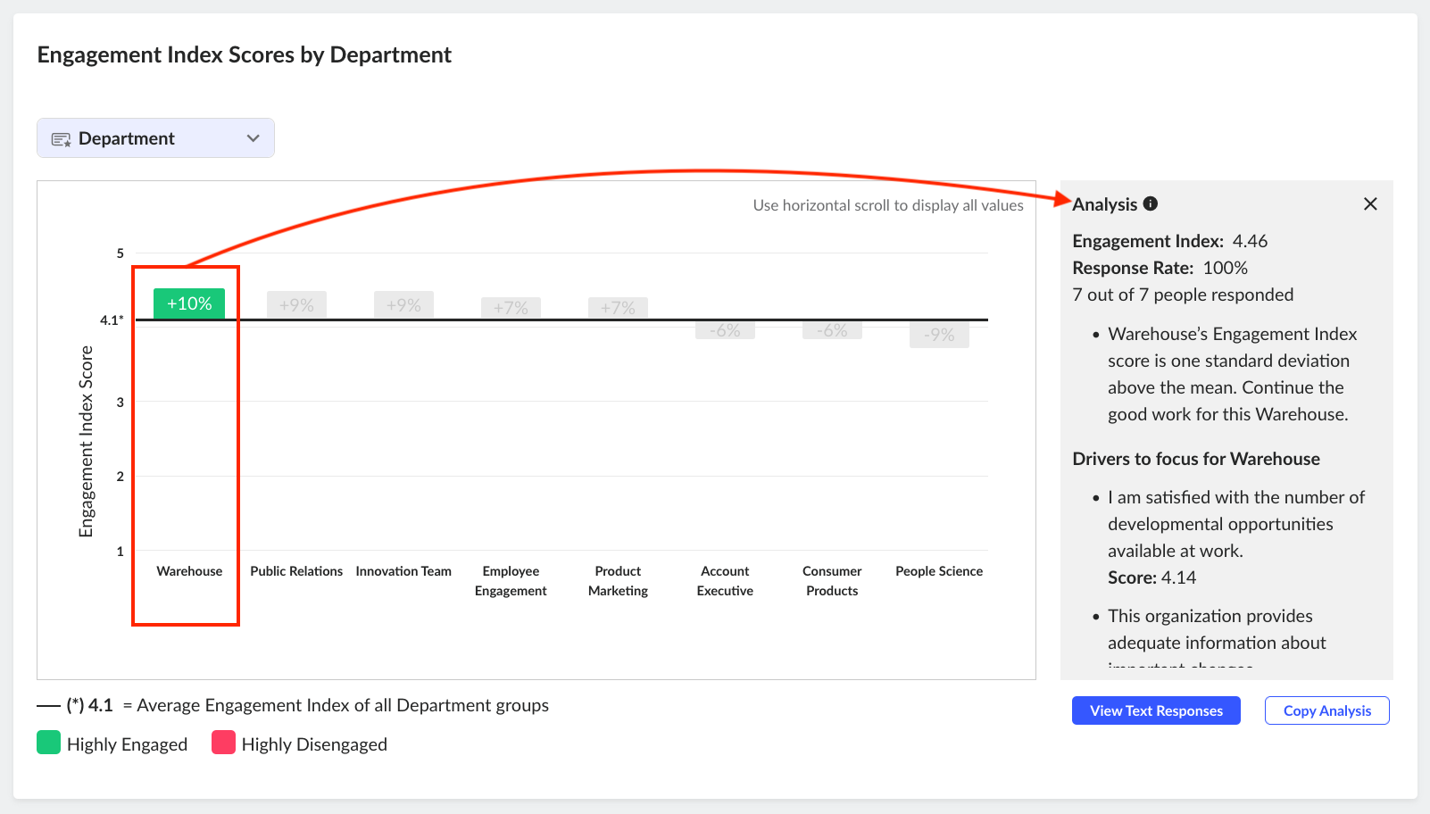Screen dimensions: 1430x814
Task: Click the department icon in the dropdown
Action: (x=61, y=139)
